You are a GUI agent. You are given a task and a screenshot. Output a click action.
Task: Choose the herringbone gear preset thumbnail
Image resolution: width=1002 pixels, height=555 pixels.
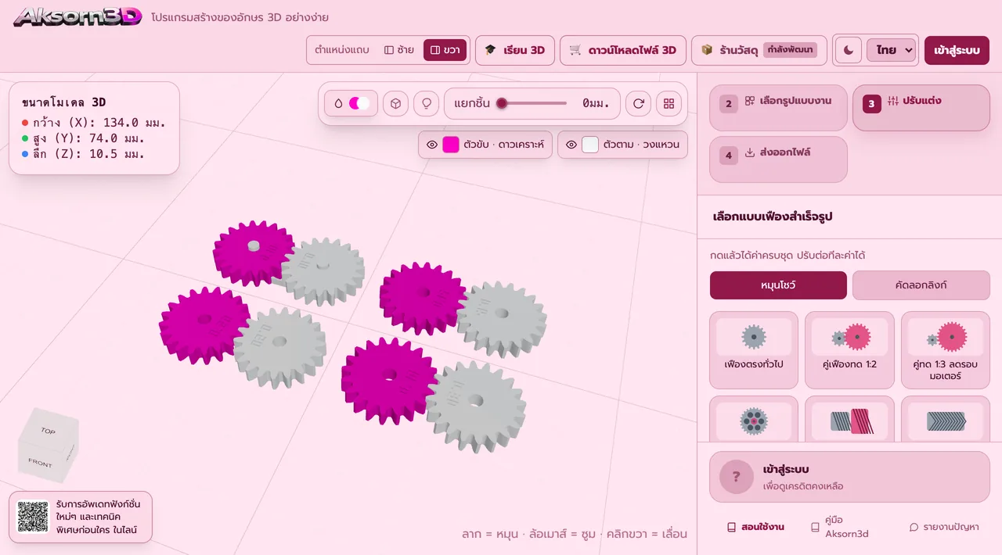tap(946, 421)
